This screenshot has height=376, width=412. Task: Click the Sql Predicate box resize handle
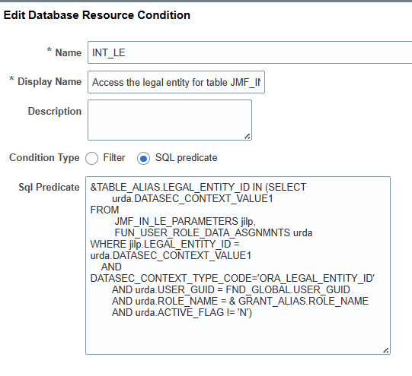point(385,350)
